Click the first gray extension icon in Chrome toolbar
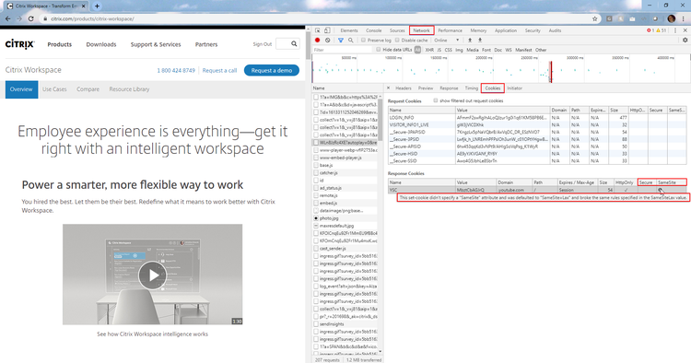The height and width of the screenshot is (363, 691). click(x=609, y=18)
